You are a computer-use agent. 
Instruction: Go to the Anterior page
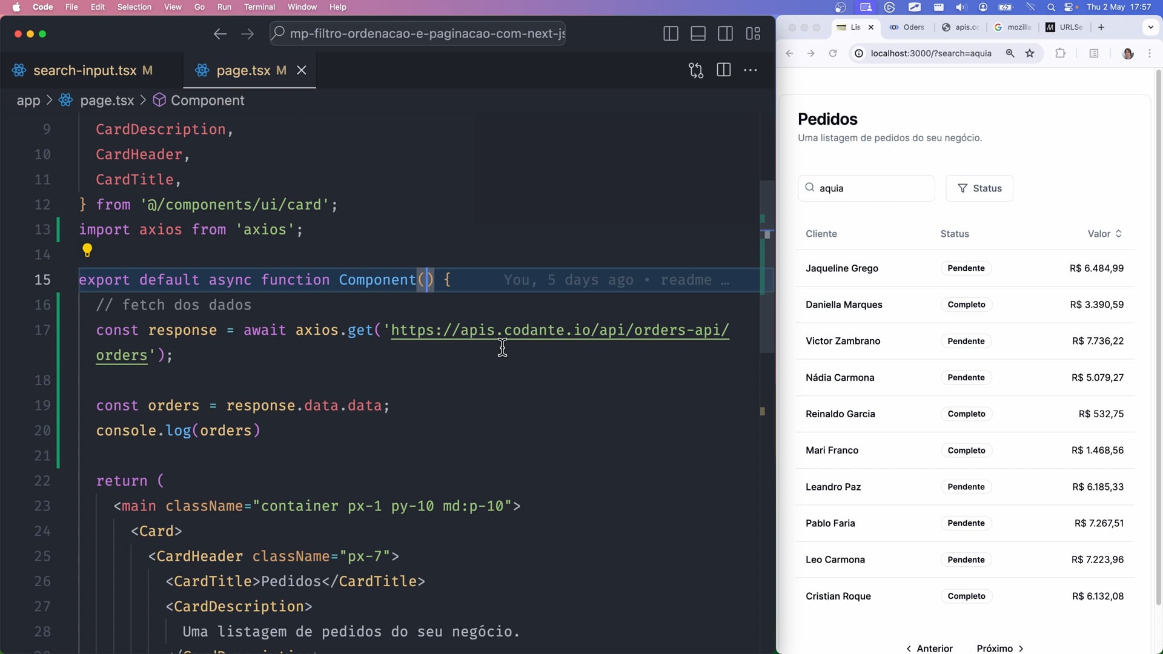click(x=929, y=648)
